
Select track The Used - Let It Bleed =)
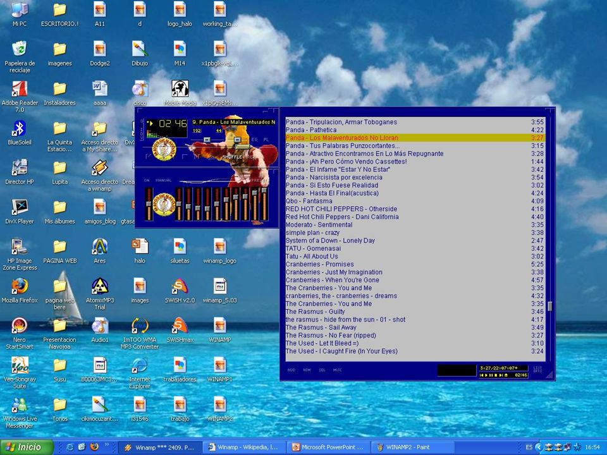(415, 343)
